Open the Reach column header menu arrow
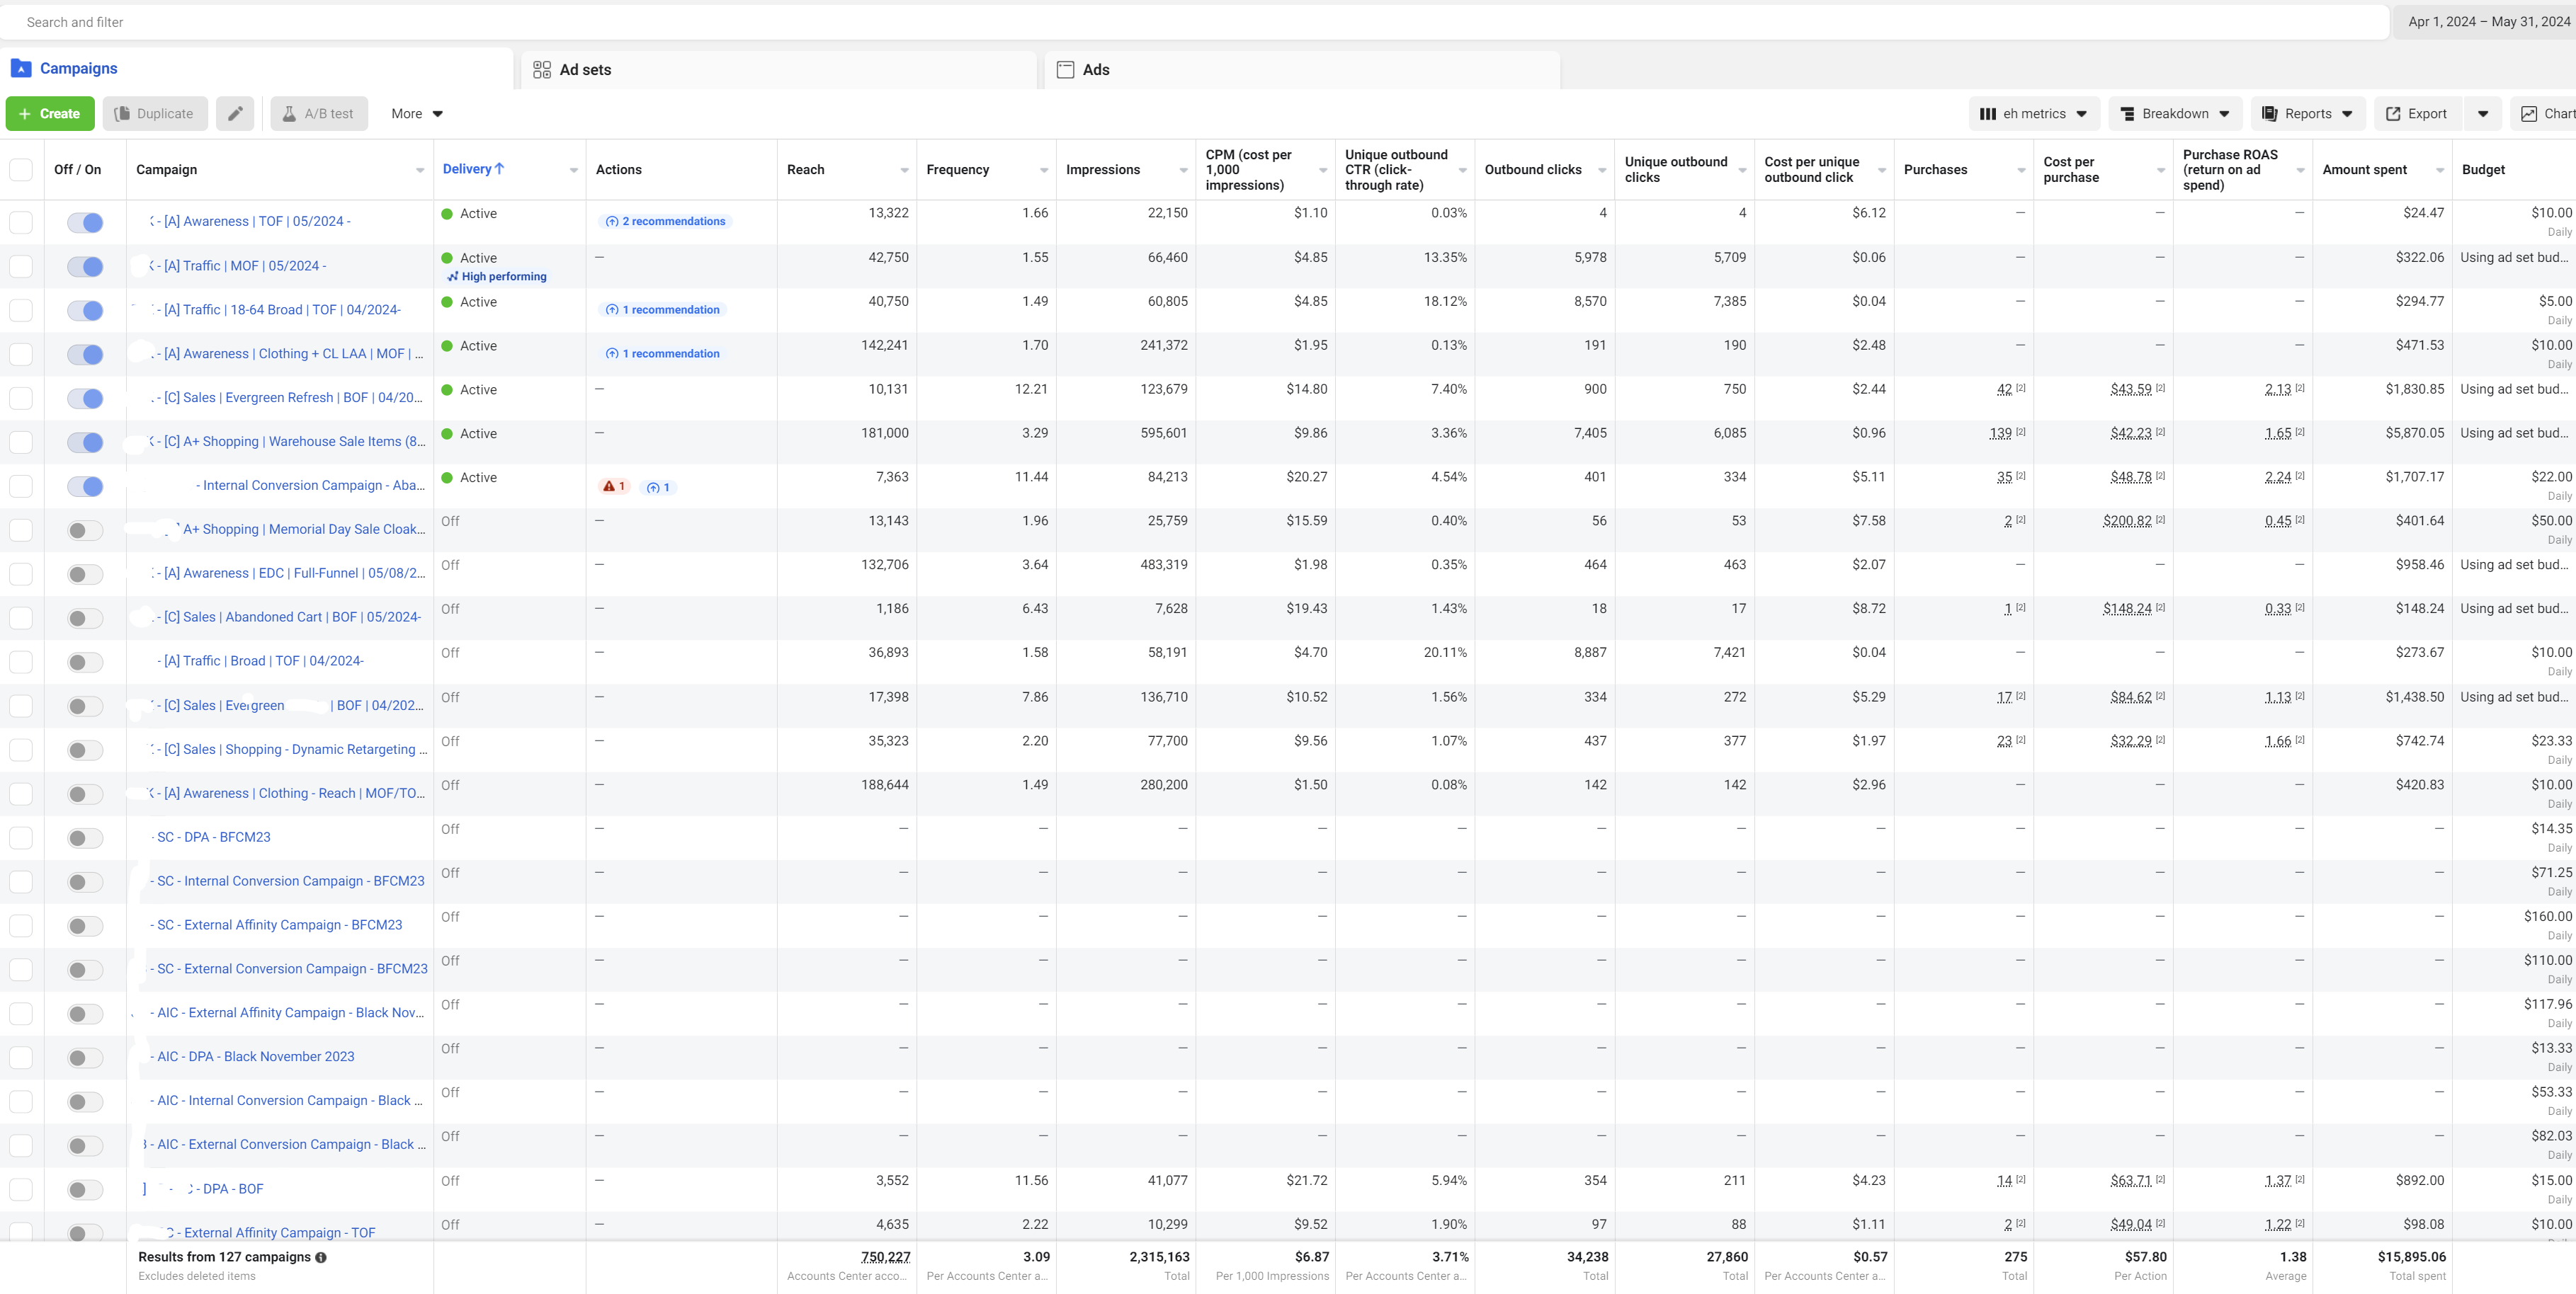 tap(904, 170)
